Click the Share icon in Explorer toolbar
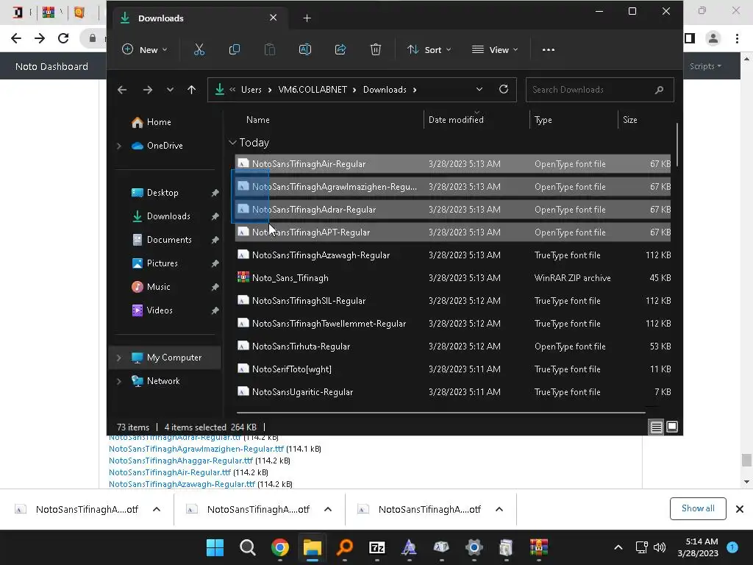753x565 pixels. pyautogui.click(x=340, y=49)
